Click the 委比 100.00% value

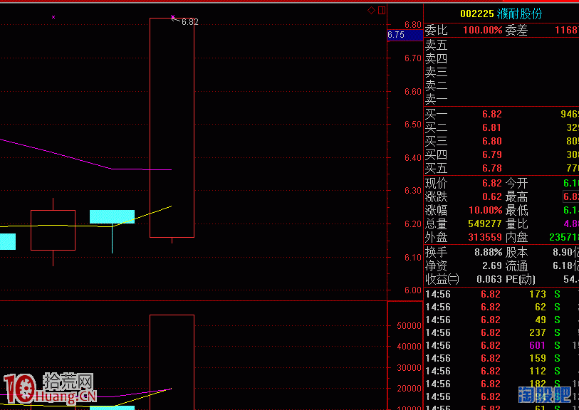tap(482, 31)
